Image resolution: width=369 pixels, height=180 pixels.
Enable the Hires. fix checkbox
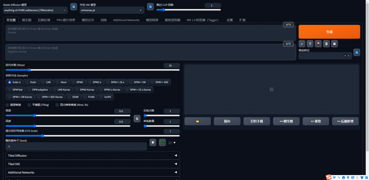pos(57,105)
